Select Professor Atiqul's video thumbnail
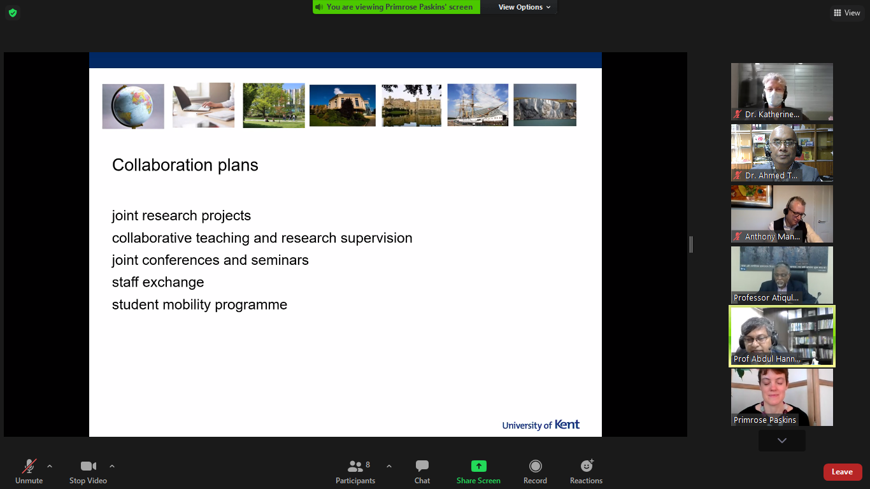This screenshot has width=870, height=489. (782, 275)
